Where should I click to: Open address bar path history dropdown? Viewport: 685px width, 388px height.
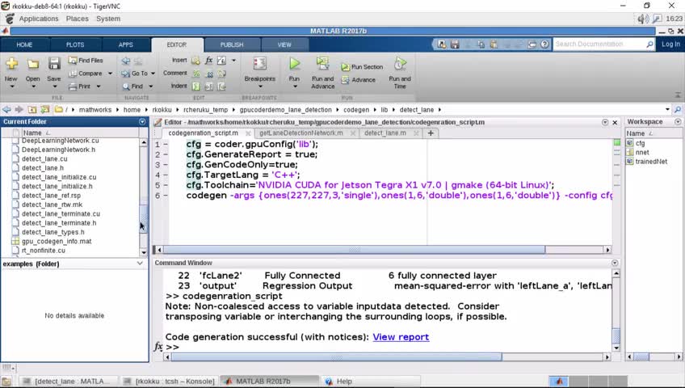(667, 110)
